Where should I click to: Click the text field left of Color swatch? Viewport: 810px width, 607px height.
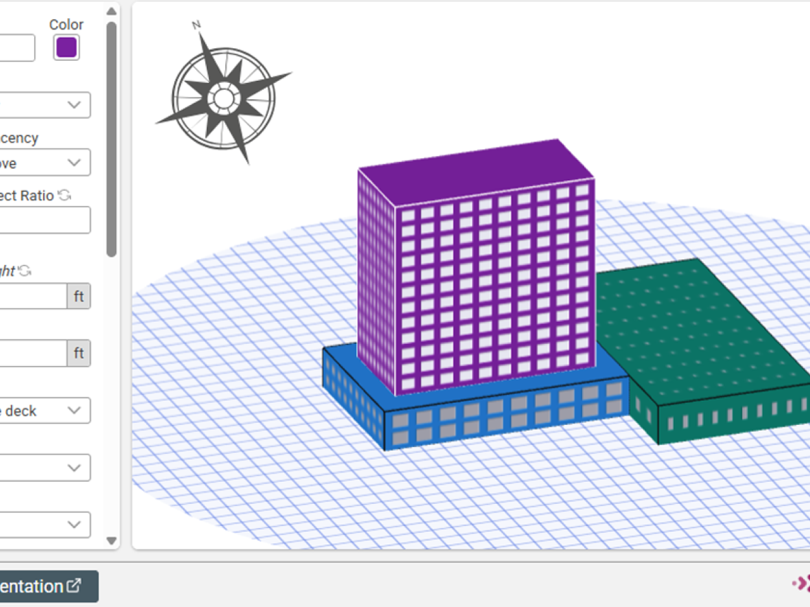17,48
